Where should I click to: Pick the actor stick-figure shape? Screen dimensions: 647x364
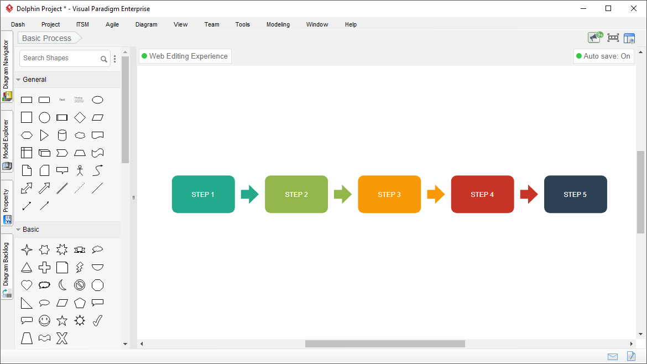click(80, 170)
